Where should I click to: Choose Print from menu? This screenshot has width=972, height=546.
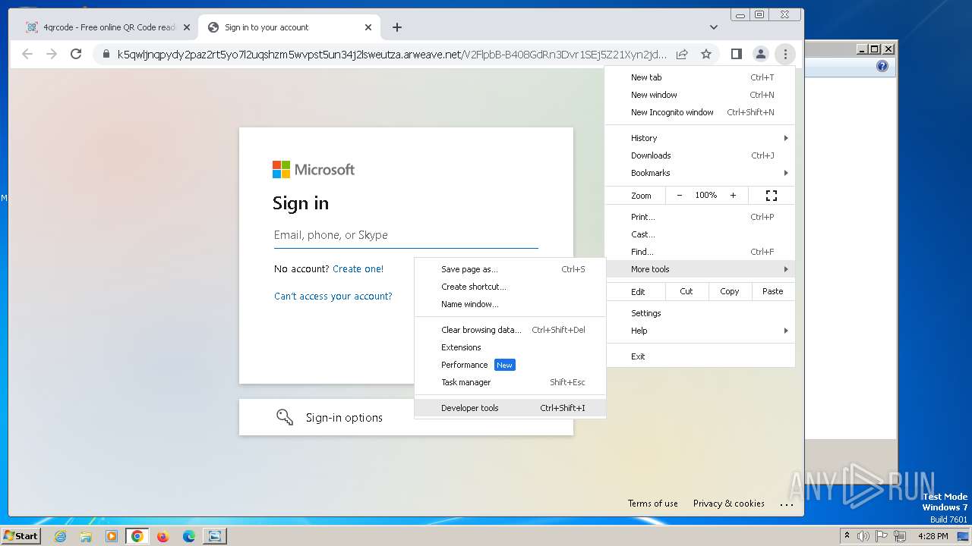coord(700,217)
